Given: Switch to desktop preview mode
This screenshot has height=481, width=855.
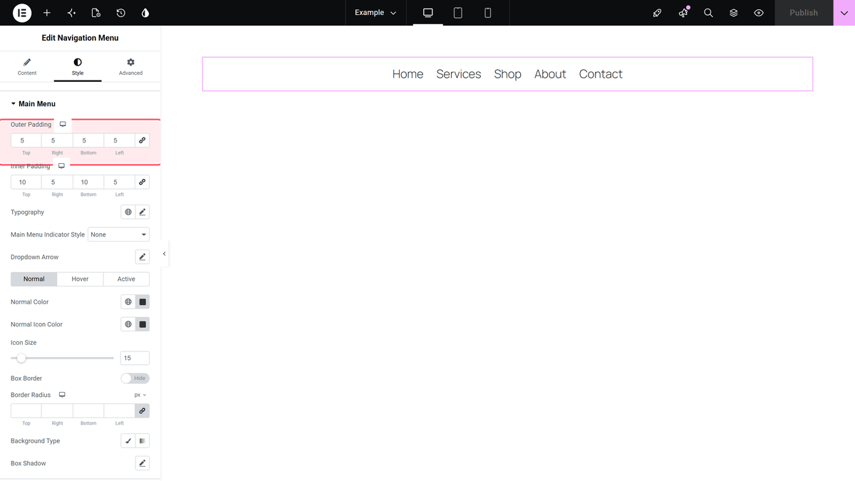Looking at the screenshot, I should click(x=428, y=13).
